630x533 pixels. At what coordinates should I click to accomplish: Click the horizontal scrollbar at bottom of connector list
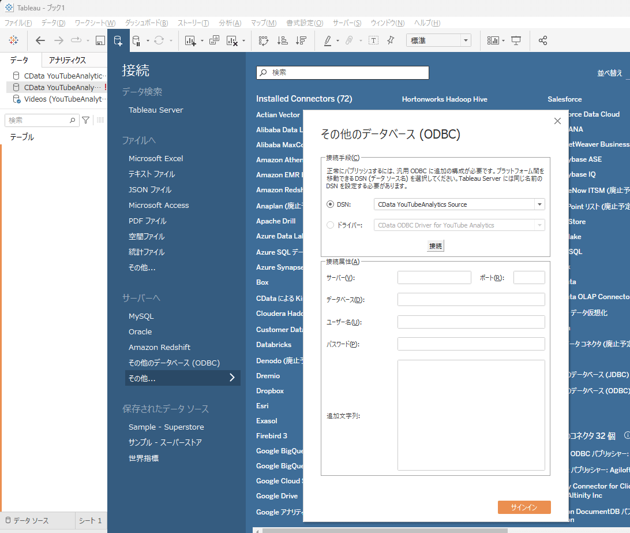[x=385, y=531]
